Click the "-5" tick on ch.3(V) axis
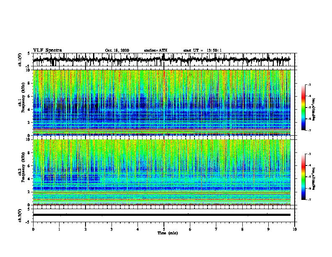Image resolution: width=332 pixels, height=257 pixels. pyautogui.click(x=28, y=222)
